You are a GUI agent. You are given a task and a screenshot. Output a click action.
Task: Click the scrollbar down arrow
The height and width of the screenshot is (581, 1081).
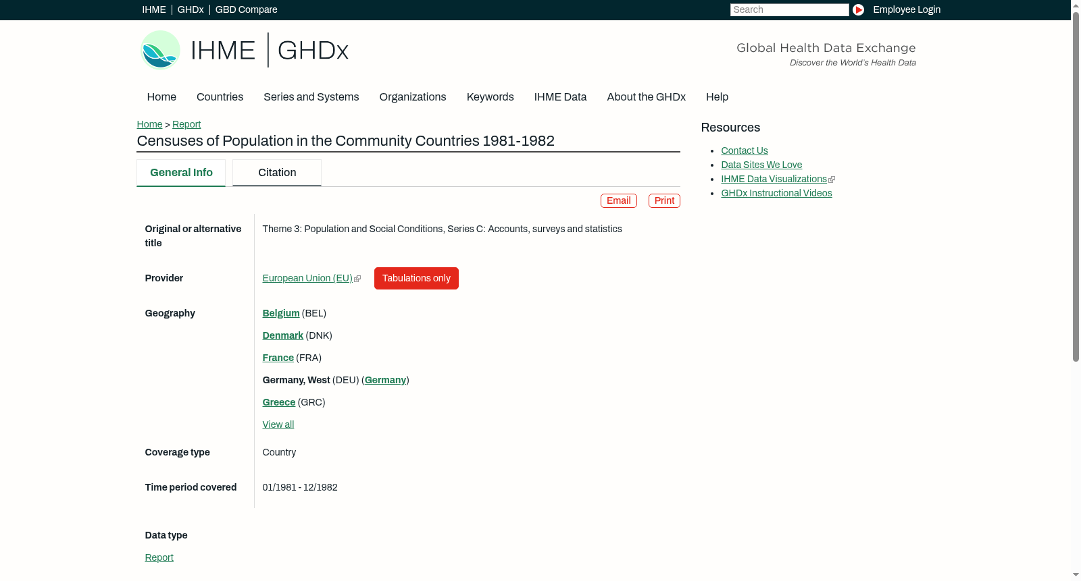[1076, 576]
